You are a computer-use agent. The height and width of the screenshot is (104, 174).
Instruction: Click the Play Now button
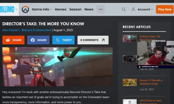tap(165, 9)
